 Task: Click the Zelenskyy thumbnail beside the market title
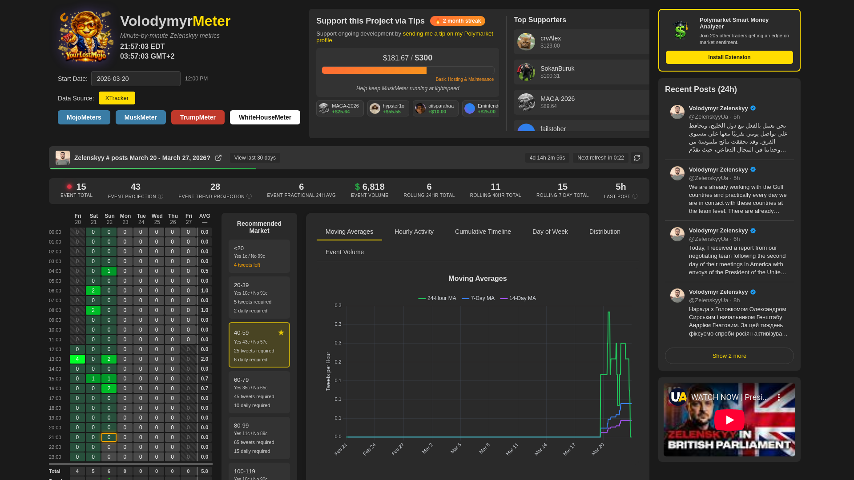(63, 158)
